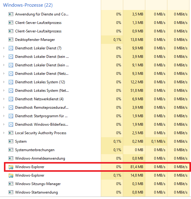Image resolution: width=191 pixels, height=199 pixels.
Task: Click the System process icon
Action: click(x=11, y=141)
